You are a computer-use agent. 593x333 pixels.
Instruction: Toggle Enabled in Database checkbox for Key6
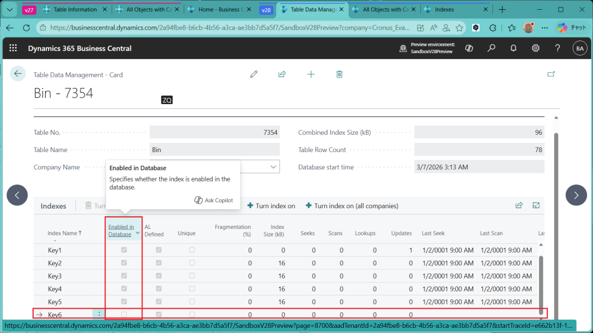pos(123,314)
